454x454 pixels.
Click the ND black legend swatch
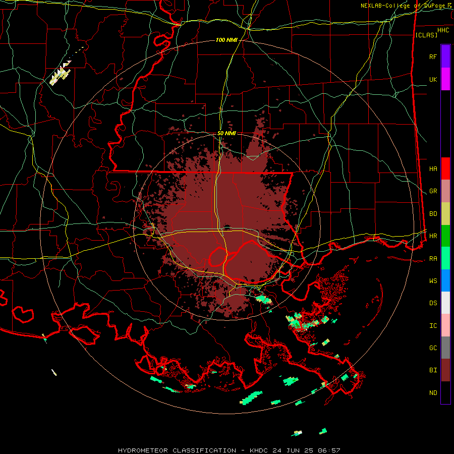click(445, 392)
